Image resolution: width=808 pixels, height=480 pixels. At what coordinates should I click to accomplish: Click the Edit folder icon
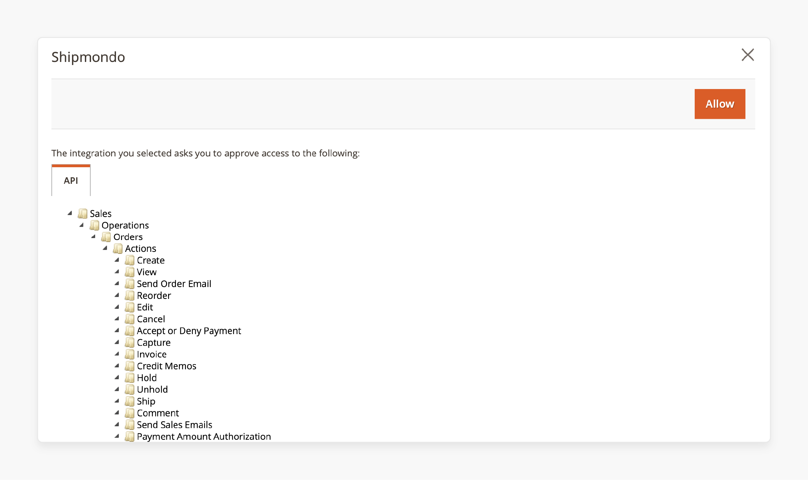point(130,307)
